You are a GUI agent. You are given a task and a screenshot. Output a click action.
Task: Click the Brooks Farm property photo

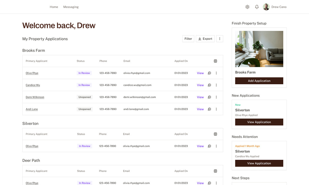259,49
